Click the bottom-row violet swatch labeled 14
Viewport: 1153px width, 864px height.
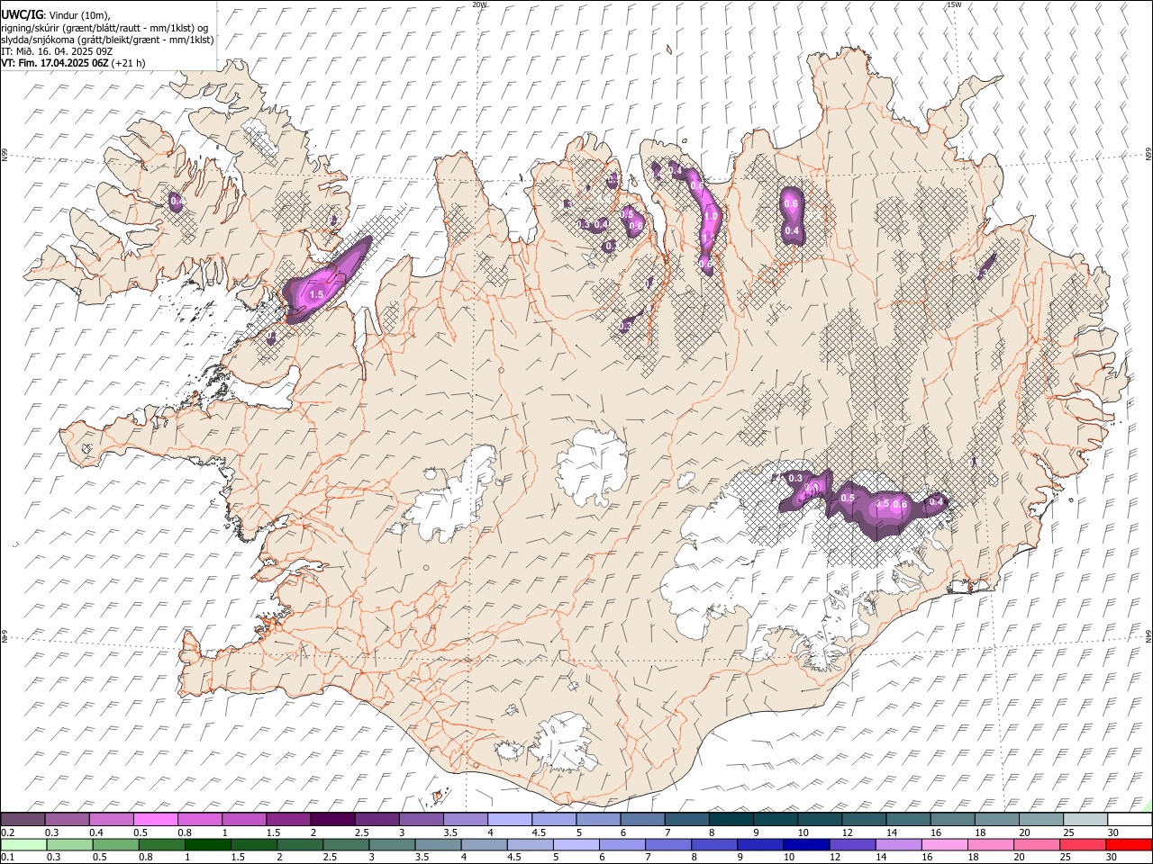[898, 844]
